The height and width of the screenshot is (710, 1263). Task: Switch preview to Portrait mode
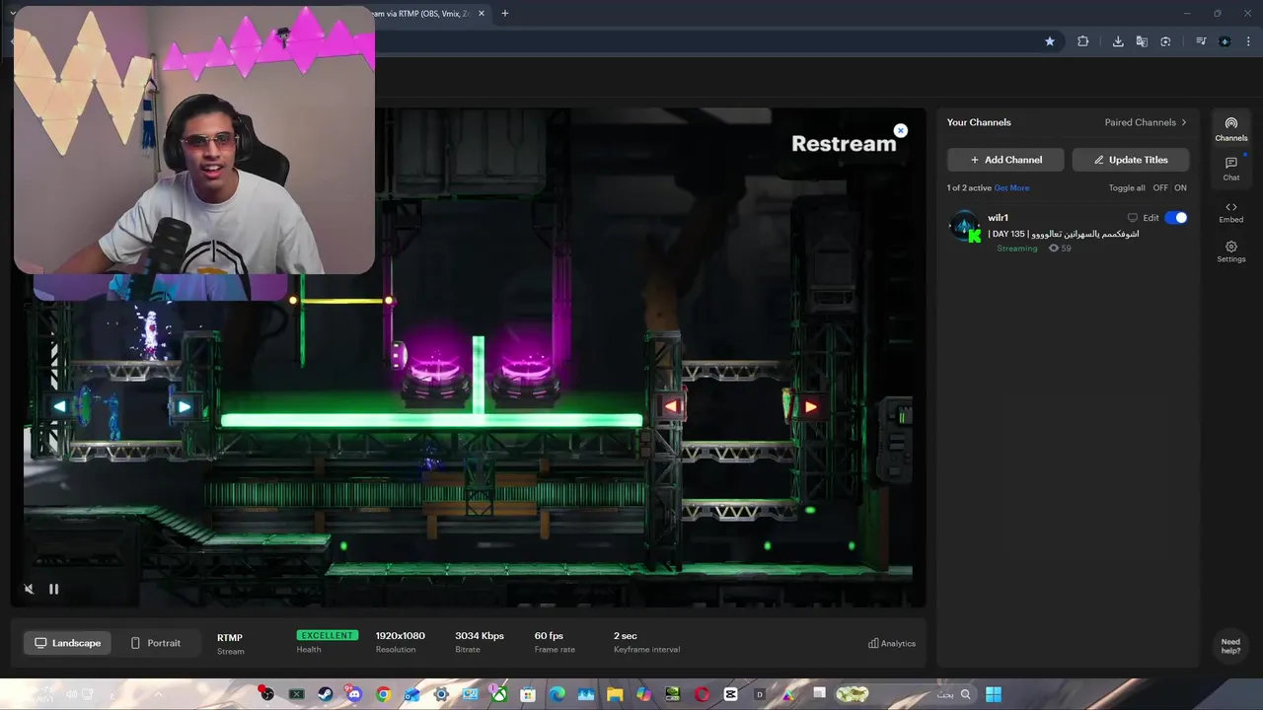[156, 643]
